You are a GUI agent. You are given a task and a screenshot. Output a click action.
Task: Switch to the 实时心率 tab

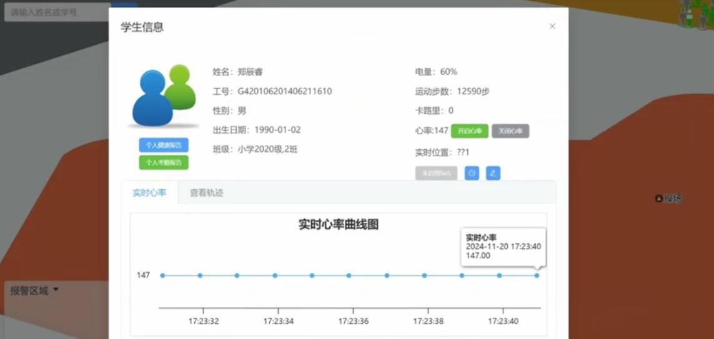(149, 193)
